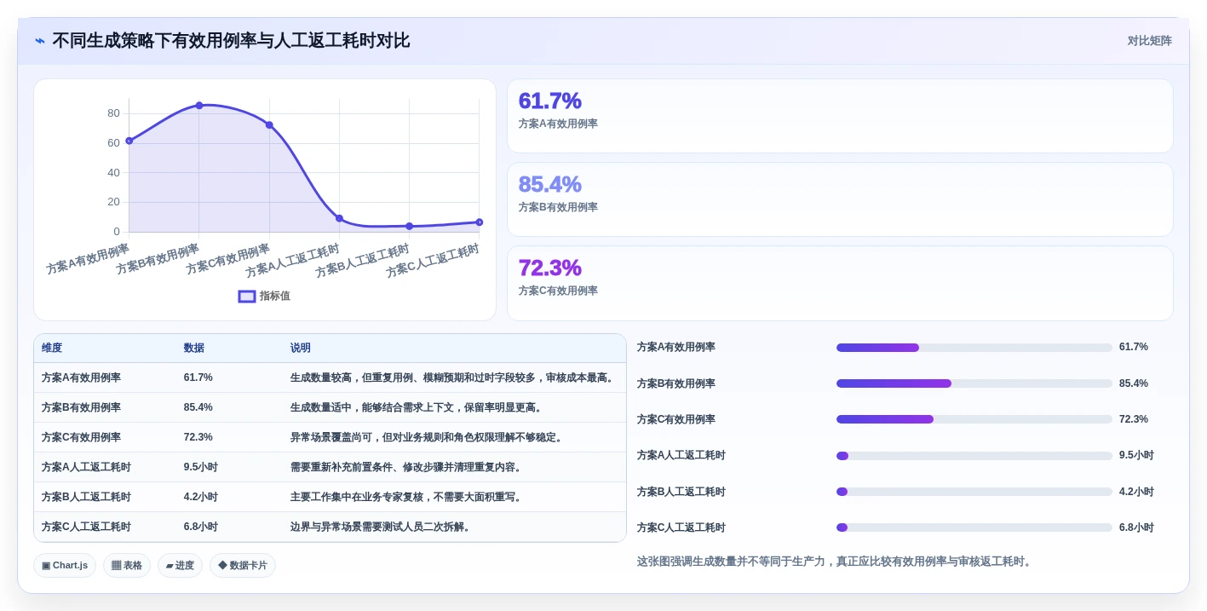Screen dimensions: 1207x611
Task: Click the 进度 tag chip
Action: point(180,565)
